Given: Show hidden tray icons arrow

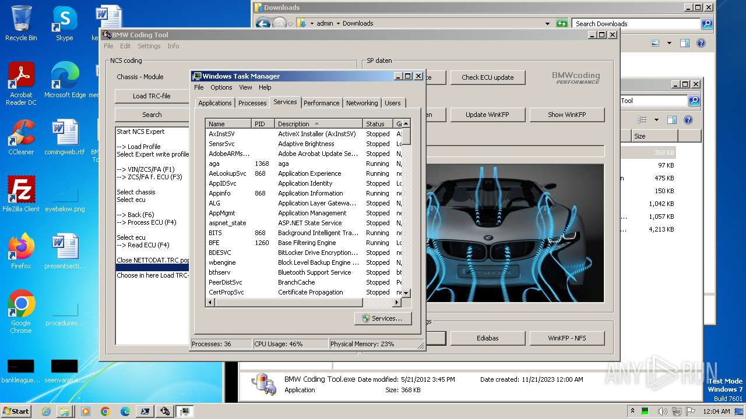Looking at the screenshot, I should pos(632,411).
